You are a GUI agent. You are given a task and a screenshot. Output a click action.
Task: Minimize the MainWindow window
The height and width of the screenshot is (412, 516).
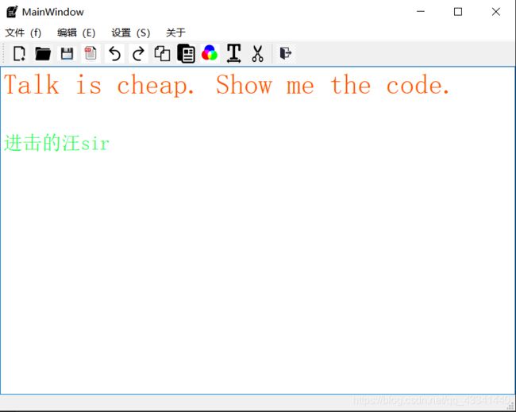[x=421, y=12]
